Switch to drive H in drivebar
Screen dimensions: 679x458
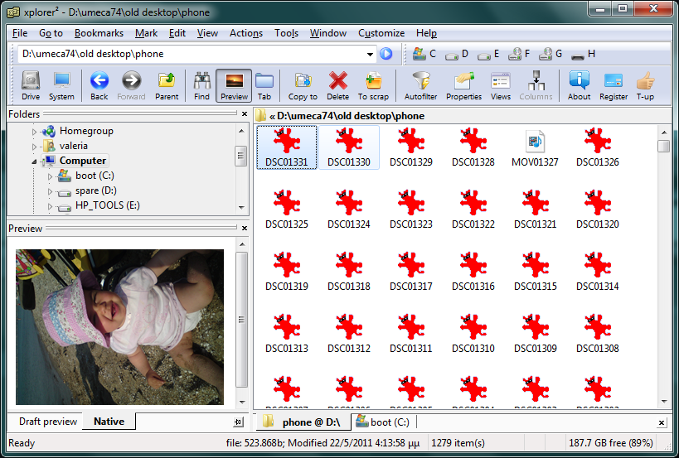point(584,54)
